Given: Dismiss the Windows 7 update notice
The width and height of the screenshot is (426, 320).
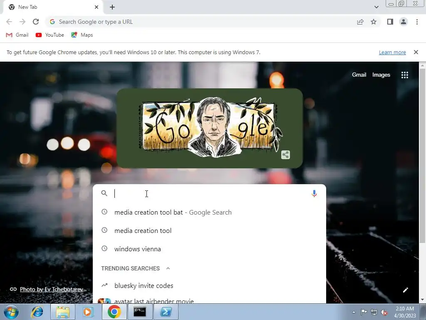Looking at the screenshot, I should [416, 52].
